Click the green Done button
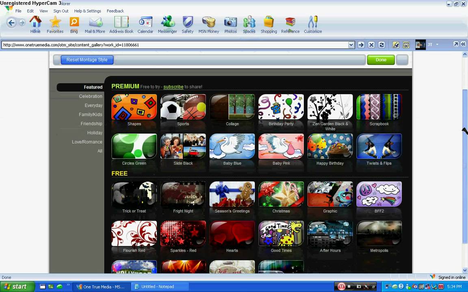 pyautogui.click(x=381, y=60)
